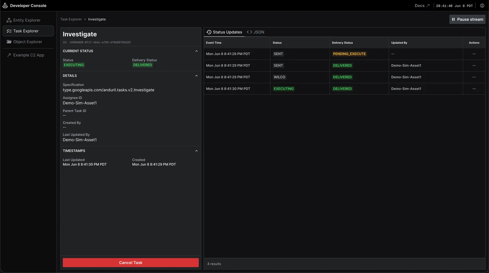Switch to the JSON tab
The image size is (489, 273).
point(256,32)
